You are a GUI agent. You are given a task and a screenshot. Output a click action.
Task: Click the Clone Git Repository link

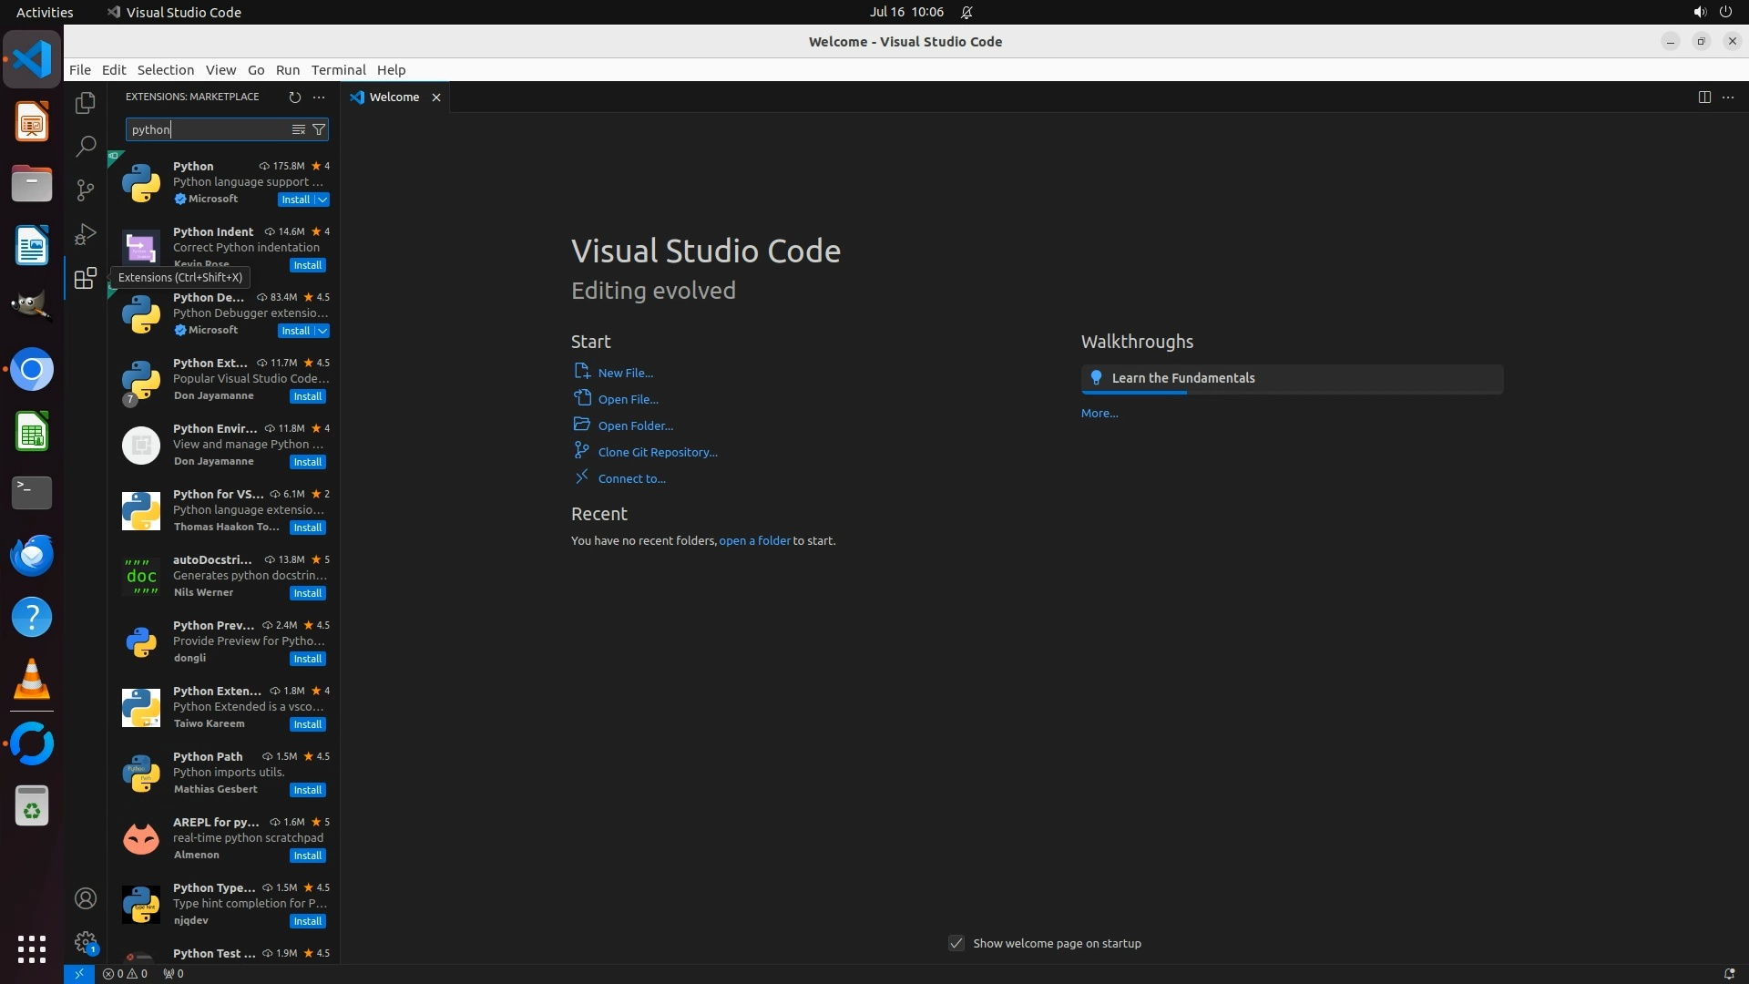pos(657,452)
